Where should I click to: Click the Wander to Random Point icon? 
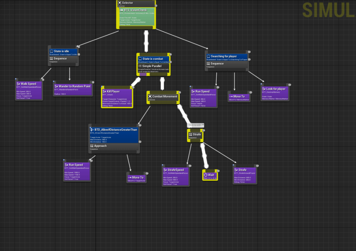coord(56,86)
